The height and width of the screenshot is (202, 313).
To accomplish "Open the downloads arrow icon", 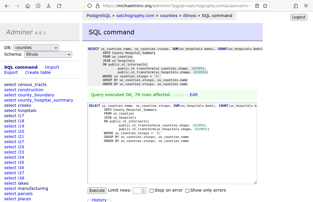I will tap(48, 6).
